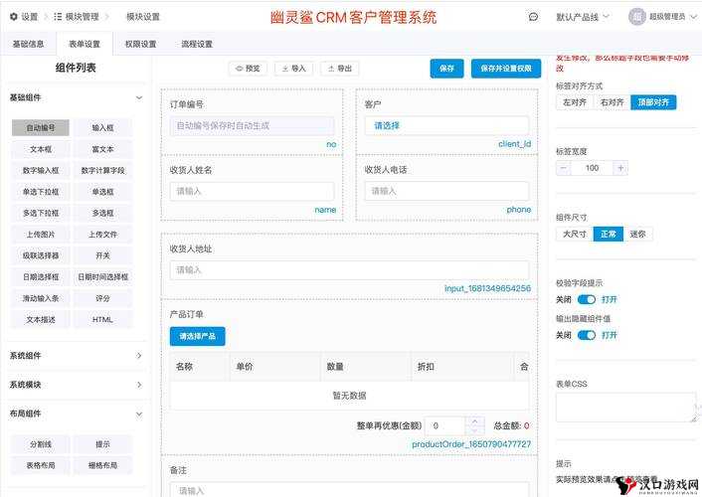The width and height of the screenshot is (702, 497).
Task: Select the 单选下拉框 component
Action: coord(41,192)
